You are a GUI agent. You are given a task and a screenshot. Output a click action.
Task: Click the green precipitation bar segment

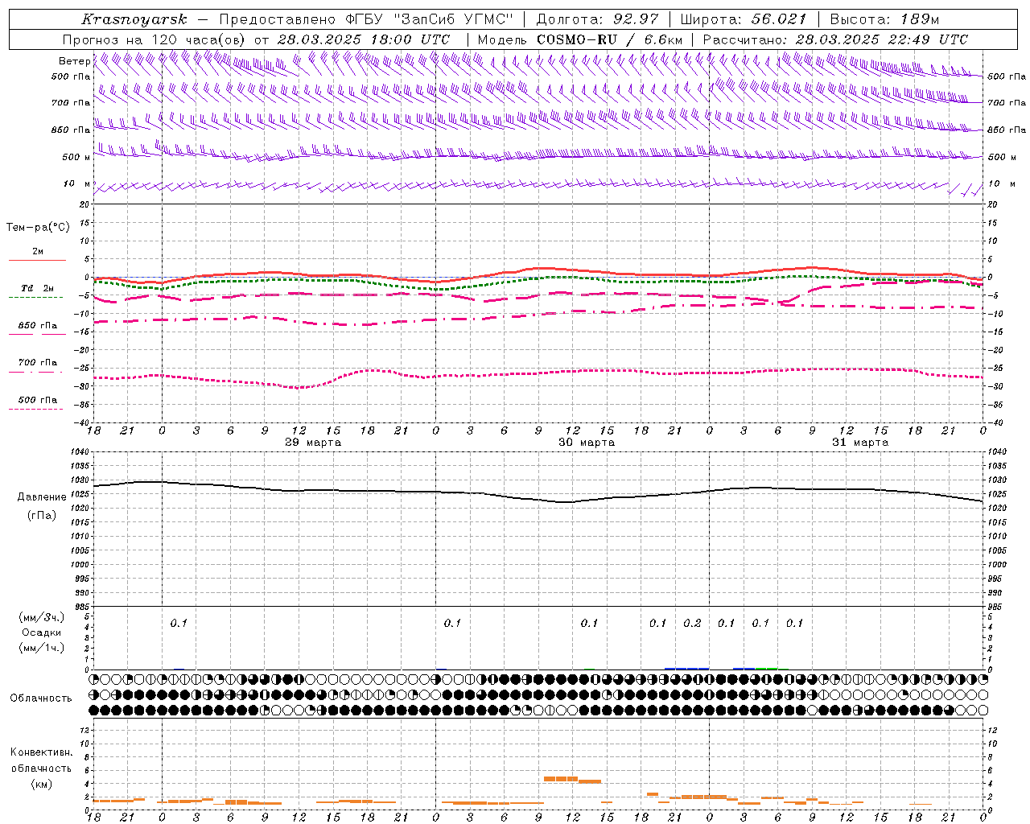point(767,668)
